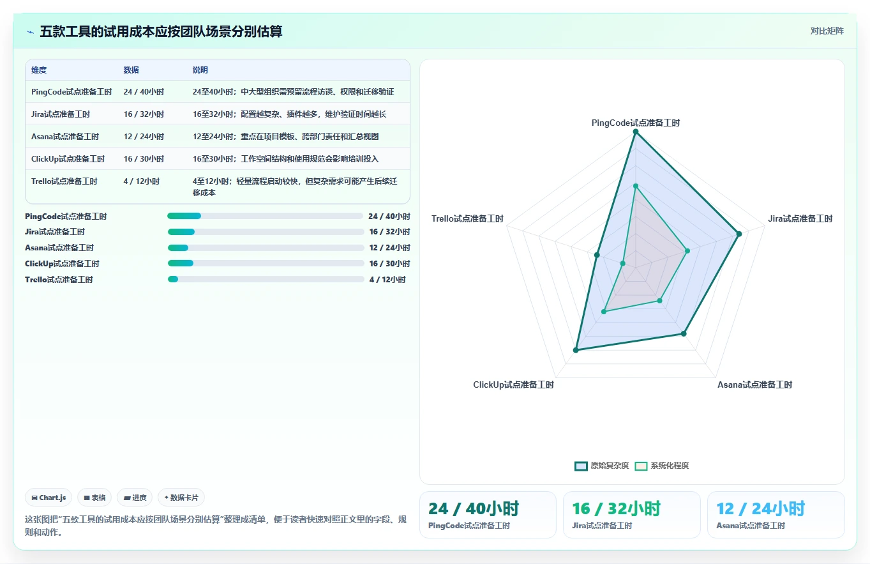Click the Trello label in the progress list
The image size is (870, 564).
click(59, 280)
